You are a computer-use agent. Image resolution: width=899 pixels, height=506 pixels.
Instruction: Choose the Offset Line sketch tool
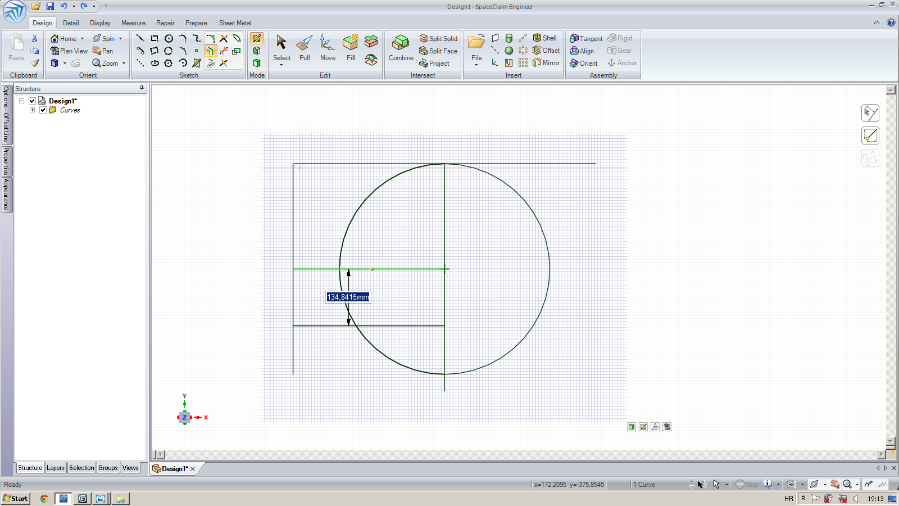tap(210, 51)
